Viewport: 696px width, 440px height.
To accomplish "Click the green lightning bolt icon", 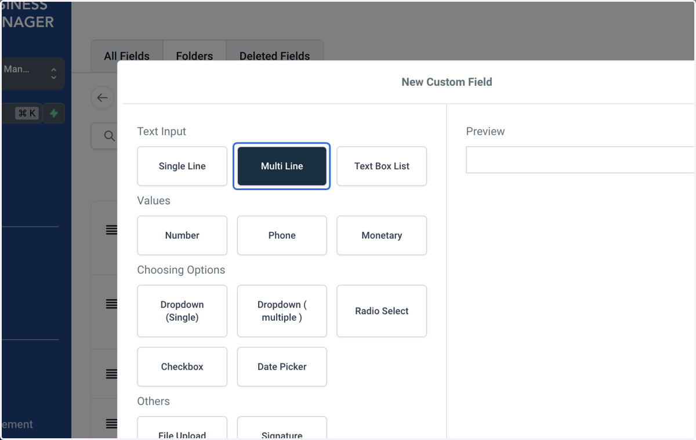I will click(x=54, y=114).
